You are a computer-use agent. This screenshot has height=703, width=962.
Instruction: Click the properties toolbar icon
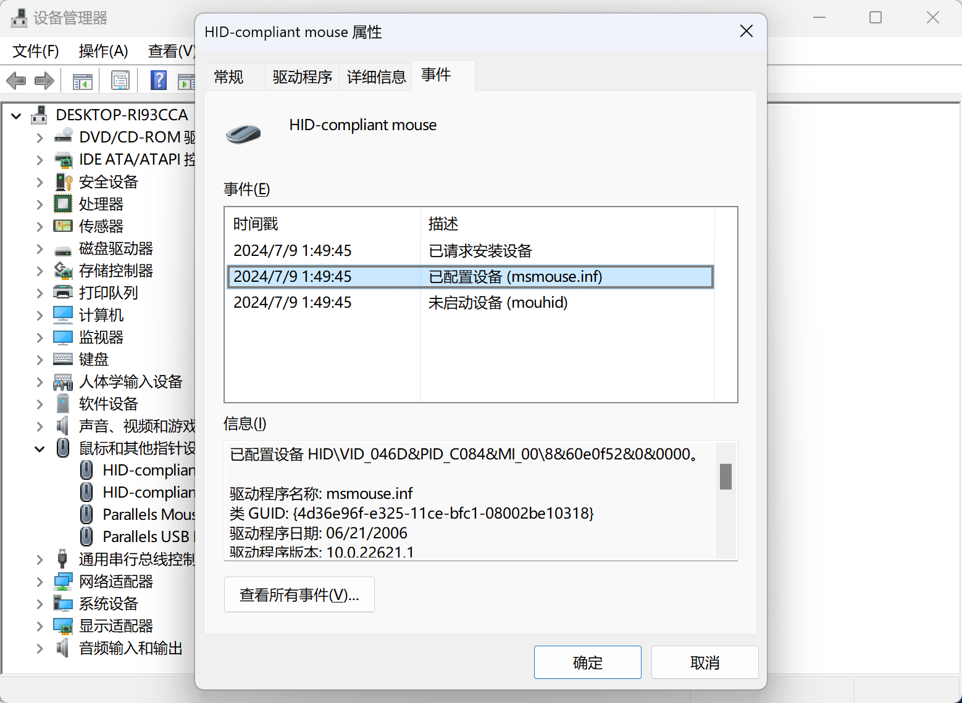point(120,80)
